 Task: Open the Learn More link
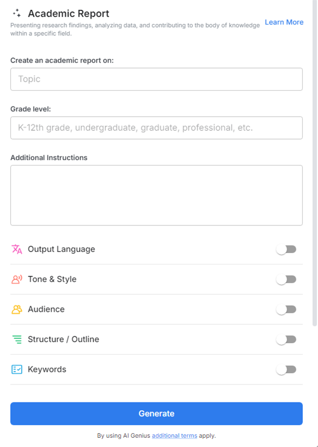(x=284, y=22)
